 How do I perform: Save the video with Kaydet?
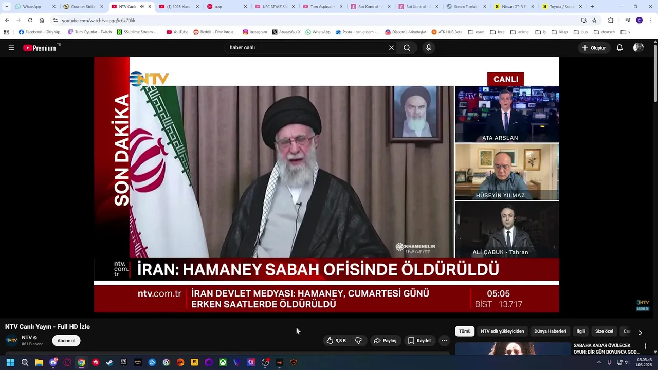pos(419,341)
